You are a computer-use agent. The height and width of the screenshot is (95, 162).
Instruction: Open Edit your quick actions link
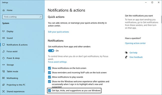[x=58, y=32]
